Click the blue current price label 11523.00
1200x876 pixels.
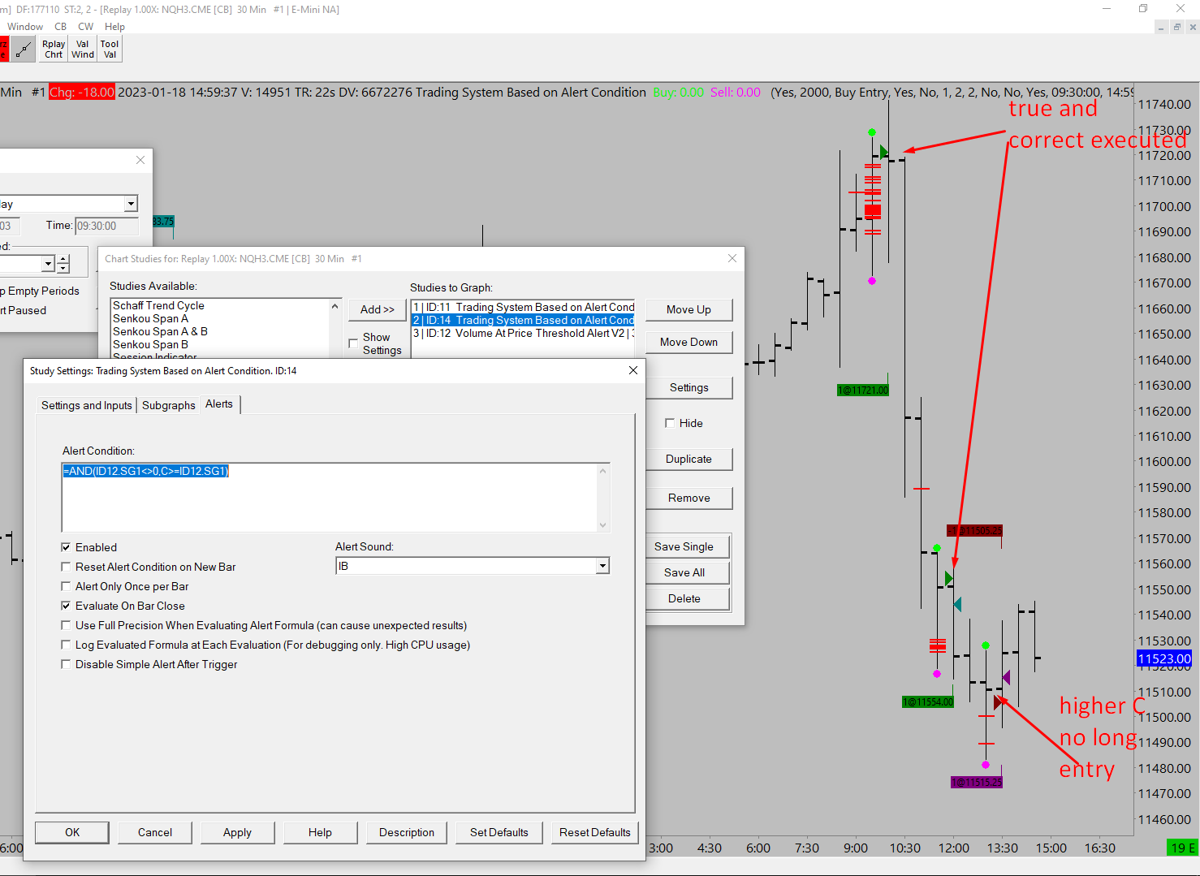coord(1163,659)
